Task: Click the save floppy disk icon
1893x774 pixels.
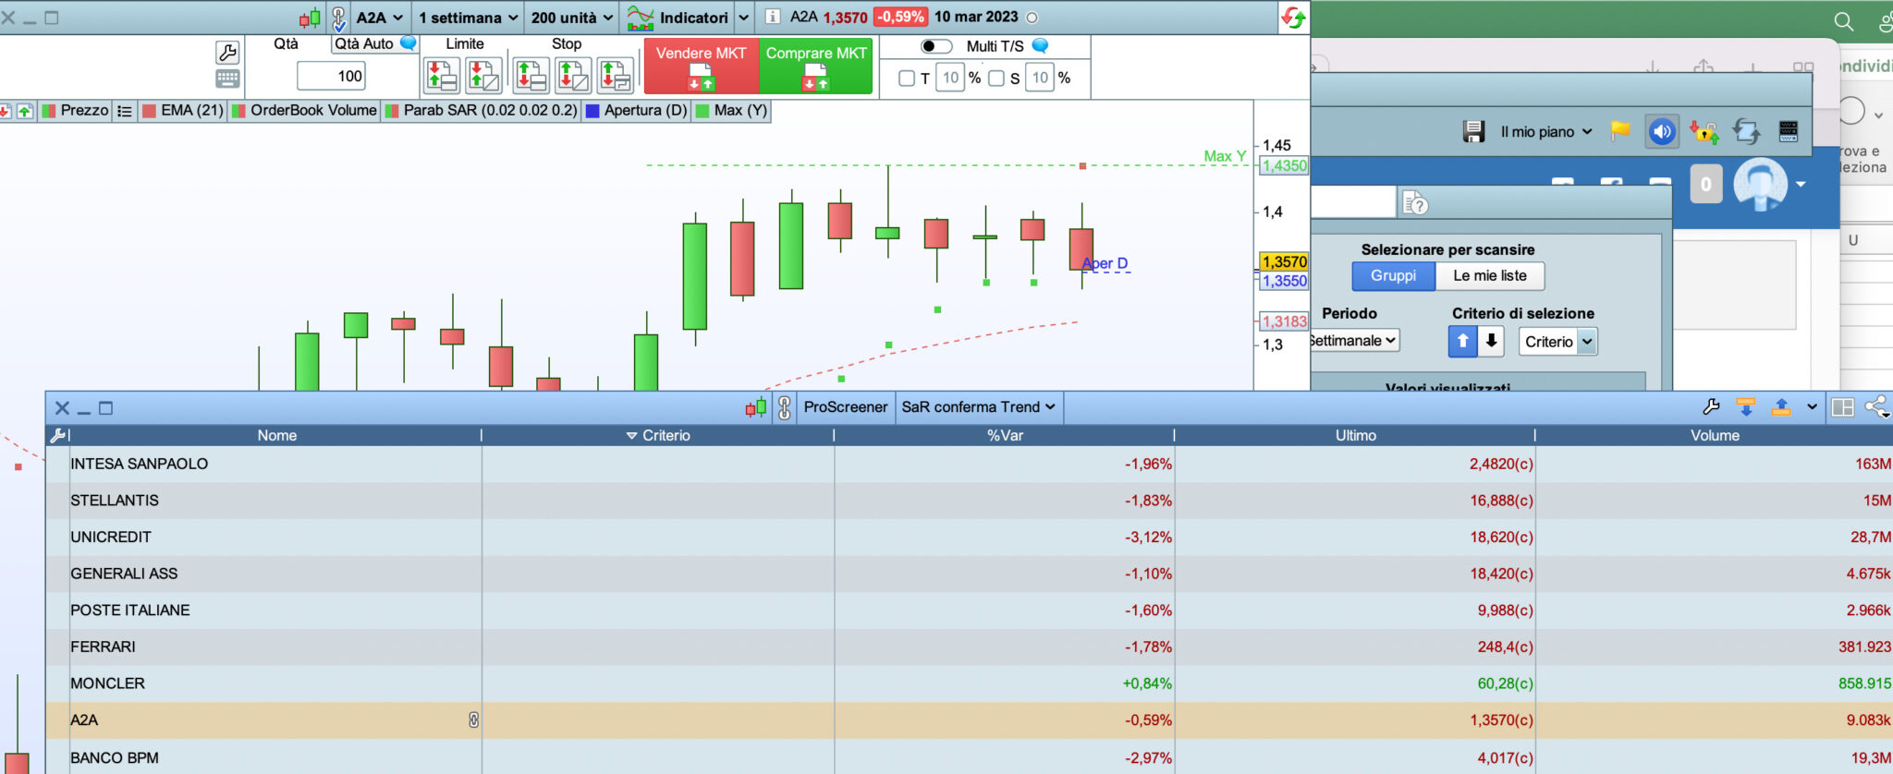Action: point(1473,132)
